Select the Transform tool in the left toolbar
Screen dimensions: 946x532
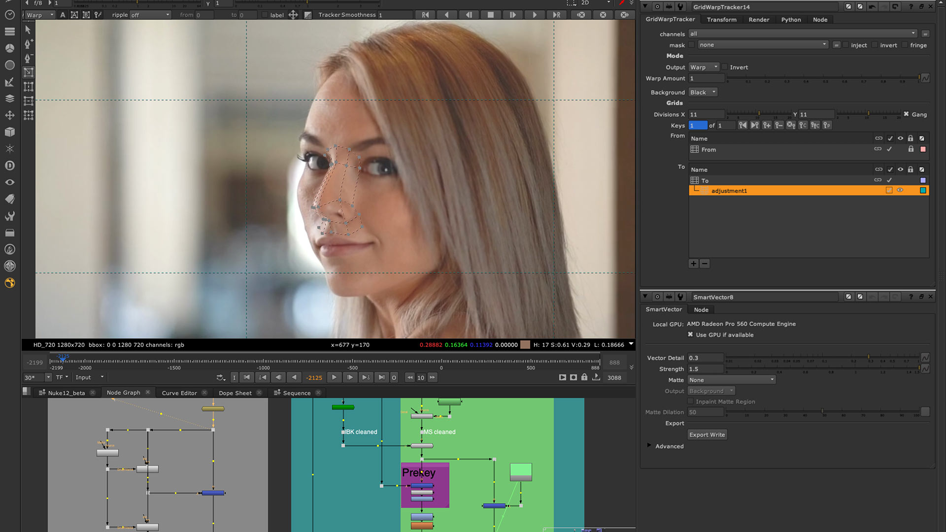[10, 115]
